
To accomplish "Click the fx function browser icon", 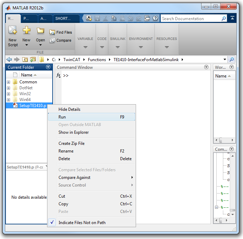I will click(x=58, y=75).
